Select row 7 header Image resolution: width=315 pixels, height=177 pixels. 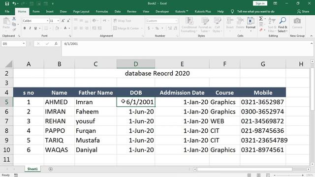[x=6, y=121]
